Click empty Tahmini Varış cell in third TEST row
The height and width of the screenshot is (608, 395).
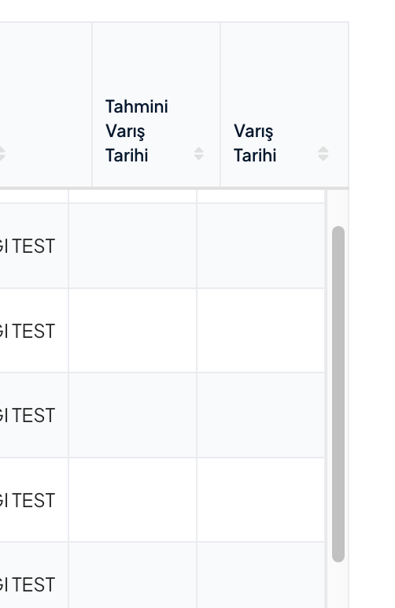click(x=132, y=415)
